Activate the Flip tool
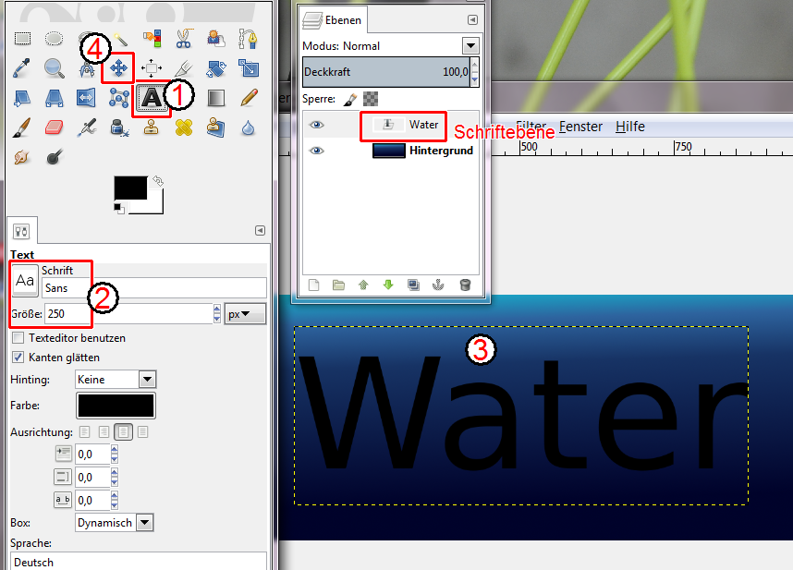Image resolution: width=793 pixels, height=570 pixels. (x=87, y=98)
